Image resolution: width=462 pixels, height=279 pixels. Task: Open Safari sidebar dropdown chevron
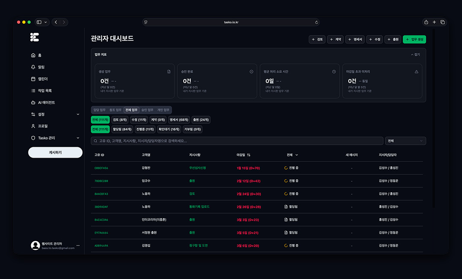click(46, 22)
